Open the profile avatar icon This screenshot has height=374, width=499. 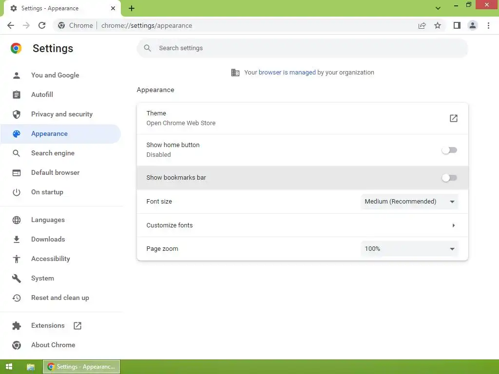473,25
